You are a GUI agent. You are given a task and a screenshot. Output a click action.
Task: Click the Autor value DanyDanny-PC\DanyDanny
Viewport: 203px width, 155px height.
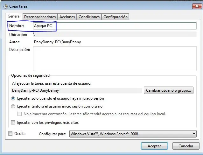57,42
